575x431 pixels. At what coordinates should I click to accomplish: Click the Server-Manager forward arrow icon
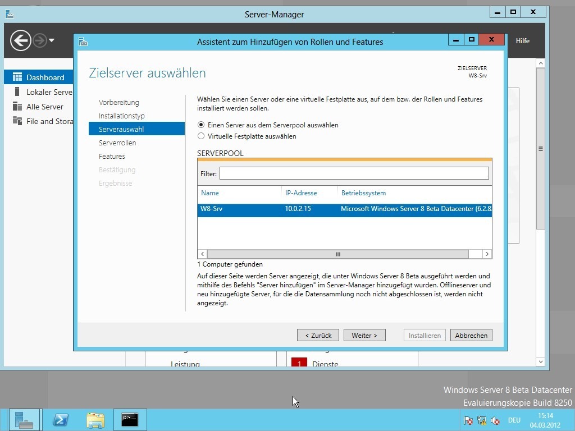coord(40,40)
